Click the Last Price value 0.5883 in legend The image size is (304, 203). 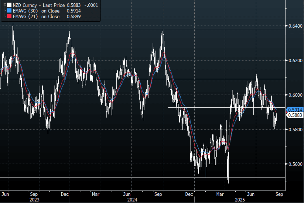click(x=74, y=5)
